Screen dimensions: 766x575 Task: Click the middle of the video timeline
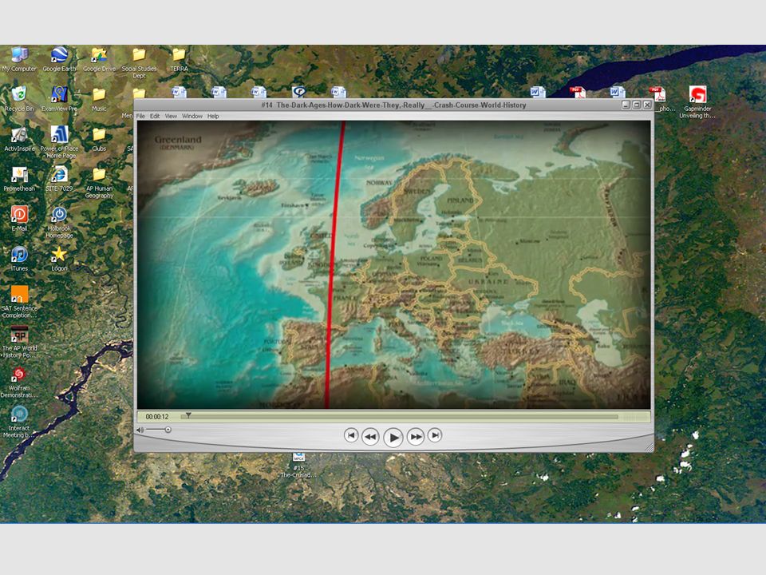pos(400,417)
